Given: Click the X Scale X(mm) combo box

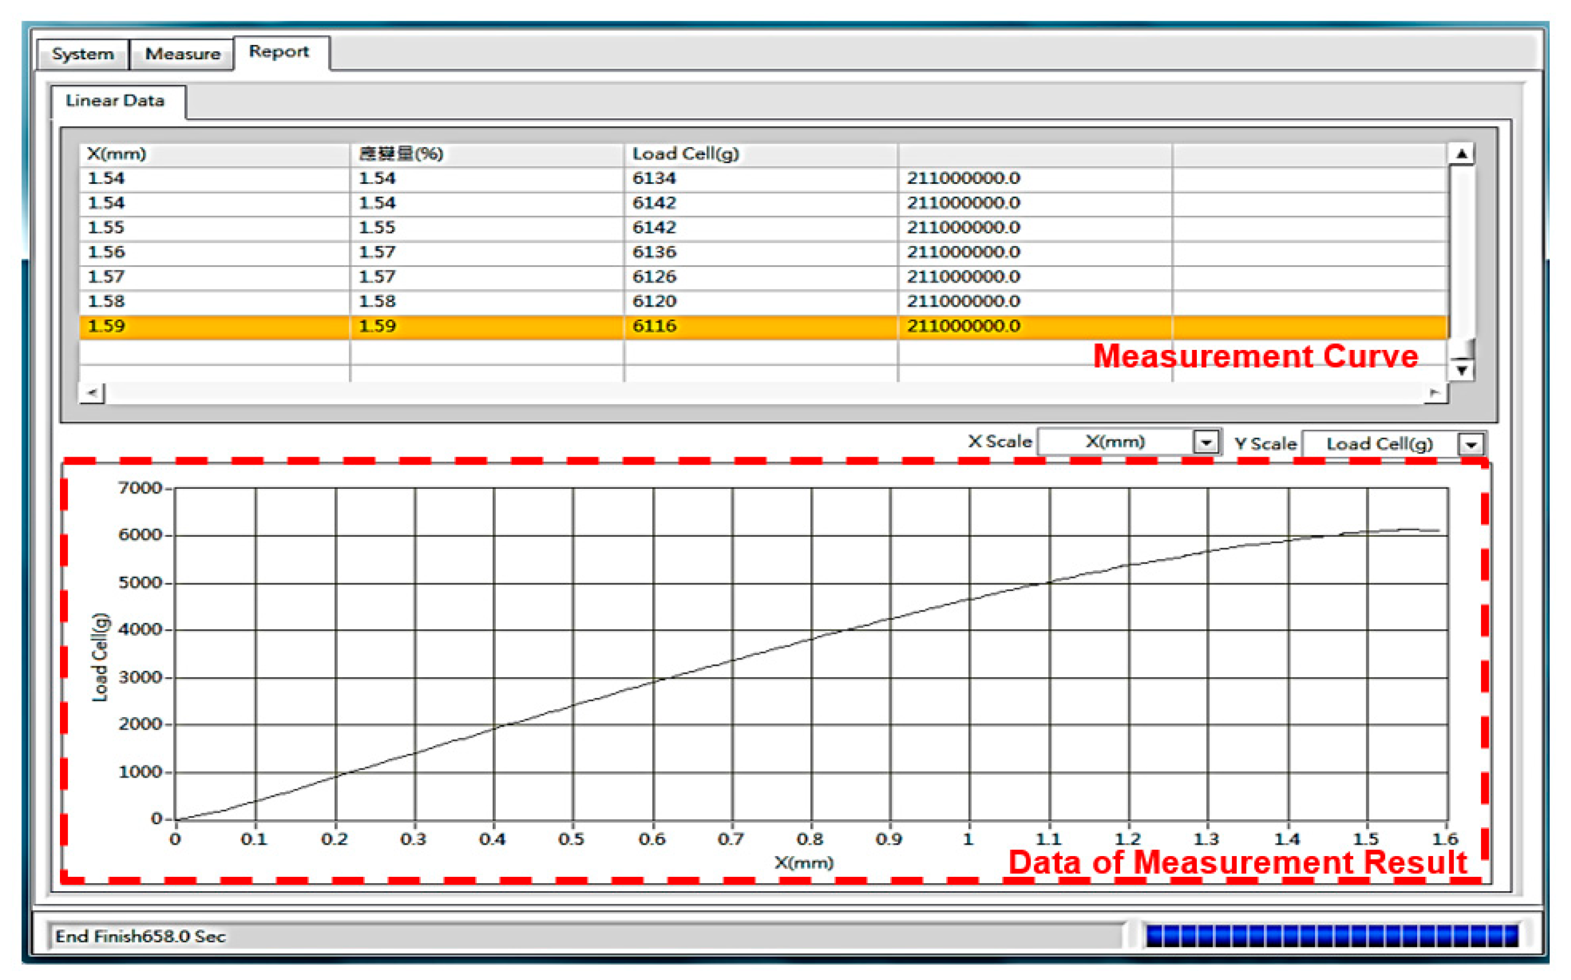Looking at the screenshot, I should pos(1115,442).
